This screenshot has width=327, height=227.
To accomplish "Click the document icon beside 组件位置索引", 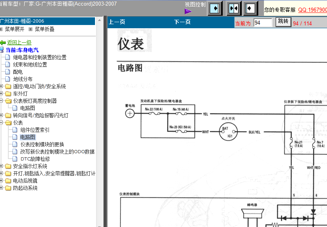I will pos(15,130).
